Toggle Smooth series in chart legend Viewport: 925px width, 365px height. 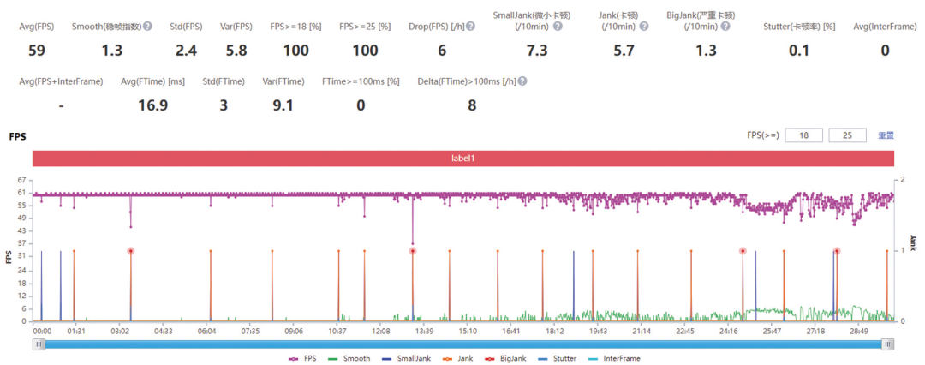point(349,358)
